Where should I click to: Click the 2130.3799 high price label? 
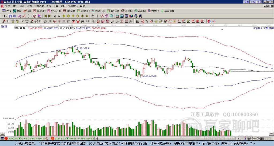click(83, 48)
